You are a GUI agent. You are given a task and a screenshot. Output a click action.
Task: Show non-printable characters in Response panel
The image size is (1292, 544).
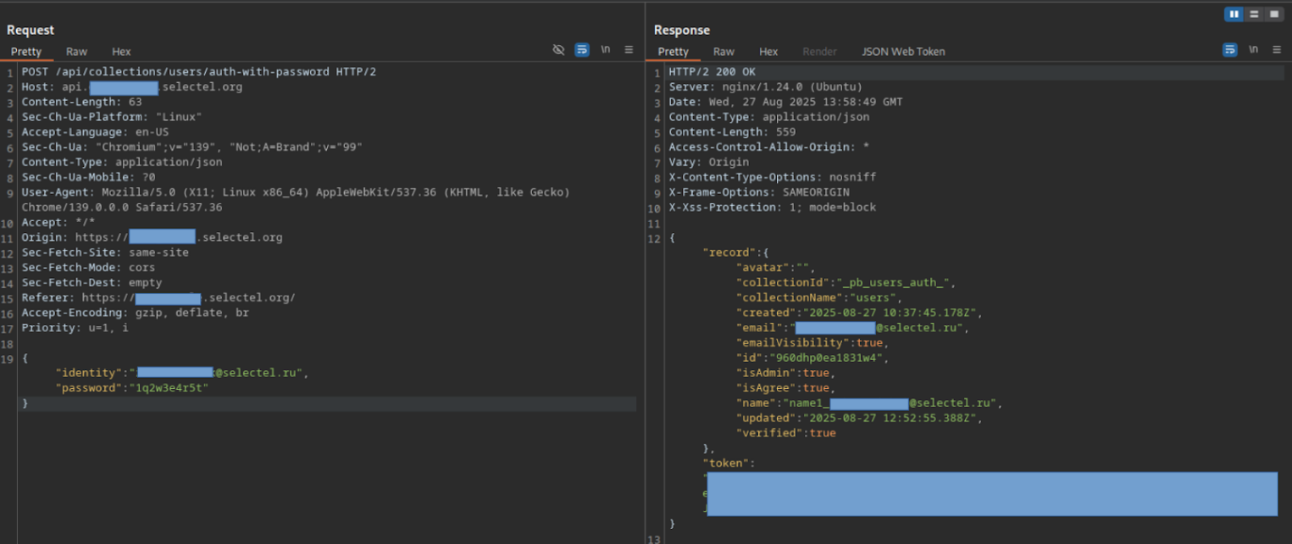coord(1252,50)
